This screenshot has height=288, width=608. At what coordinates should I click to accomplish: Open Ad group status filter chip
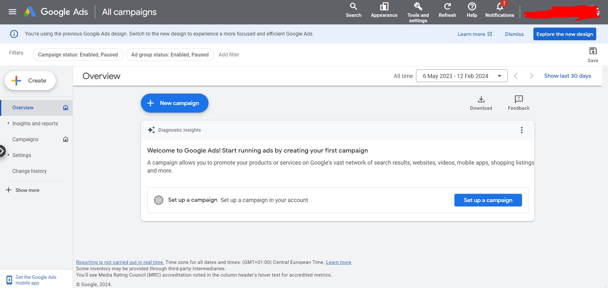[x=170, y=55]
